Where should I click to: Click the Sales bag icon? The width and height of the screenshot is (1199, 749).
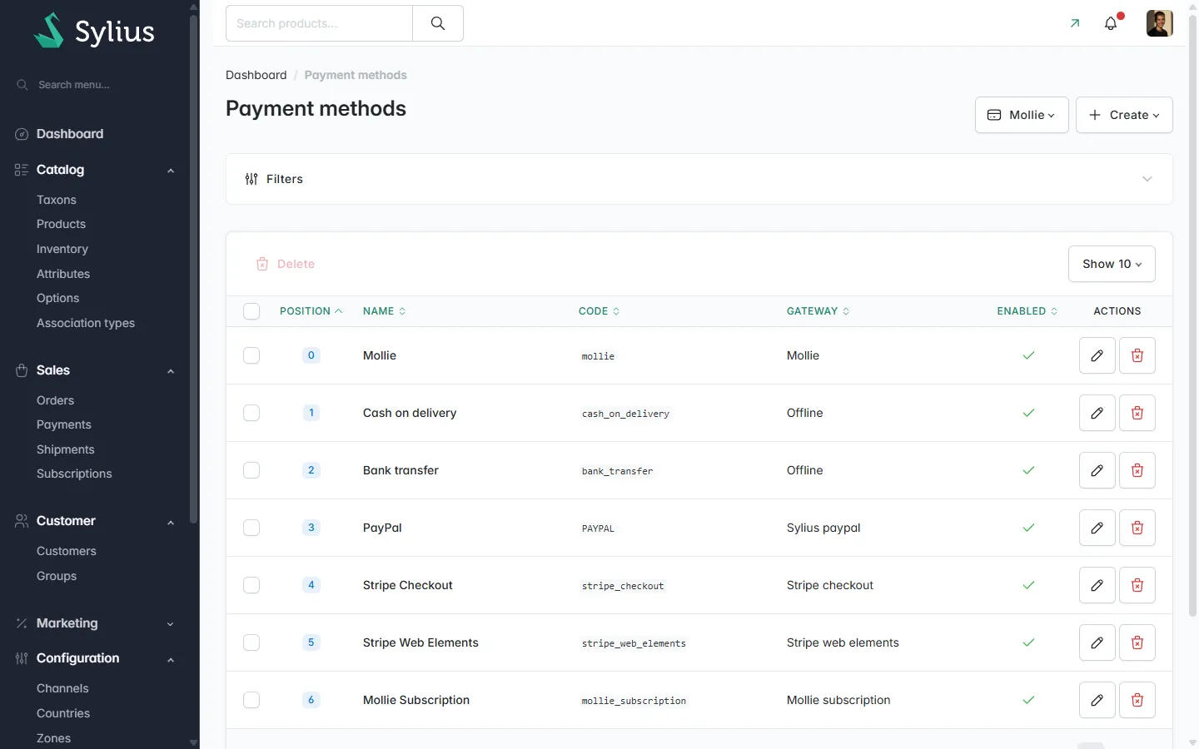(22, 370)
